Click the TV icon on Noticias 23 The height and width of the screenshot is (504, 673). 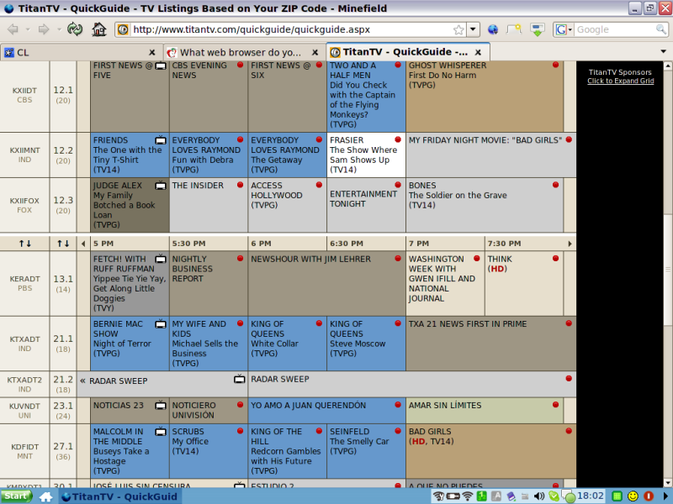coord(161,406)
